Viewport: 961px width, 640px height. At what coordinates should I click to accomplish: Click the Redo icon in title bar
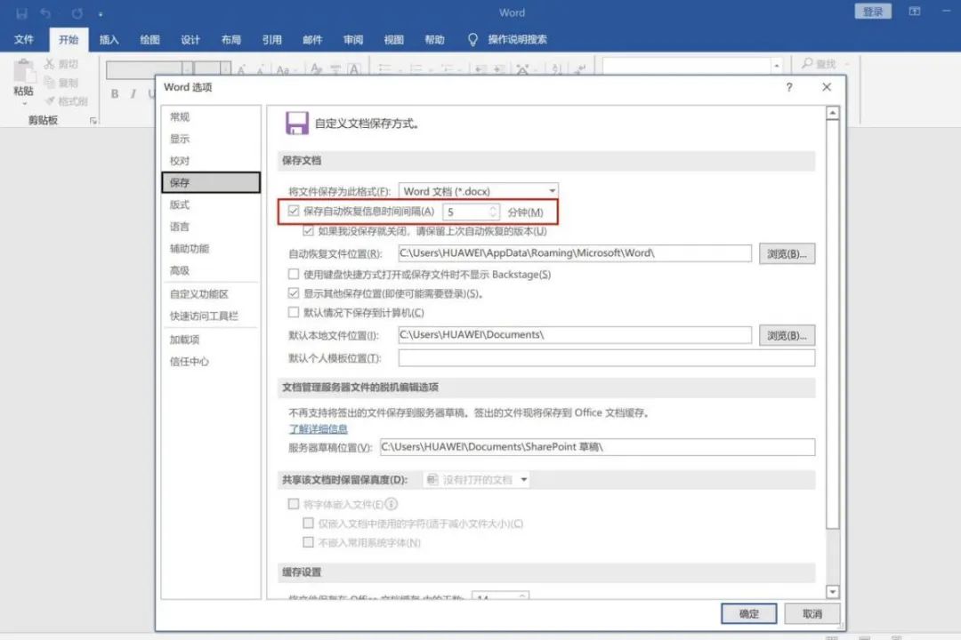click(x=77, y=12)
